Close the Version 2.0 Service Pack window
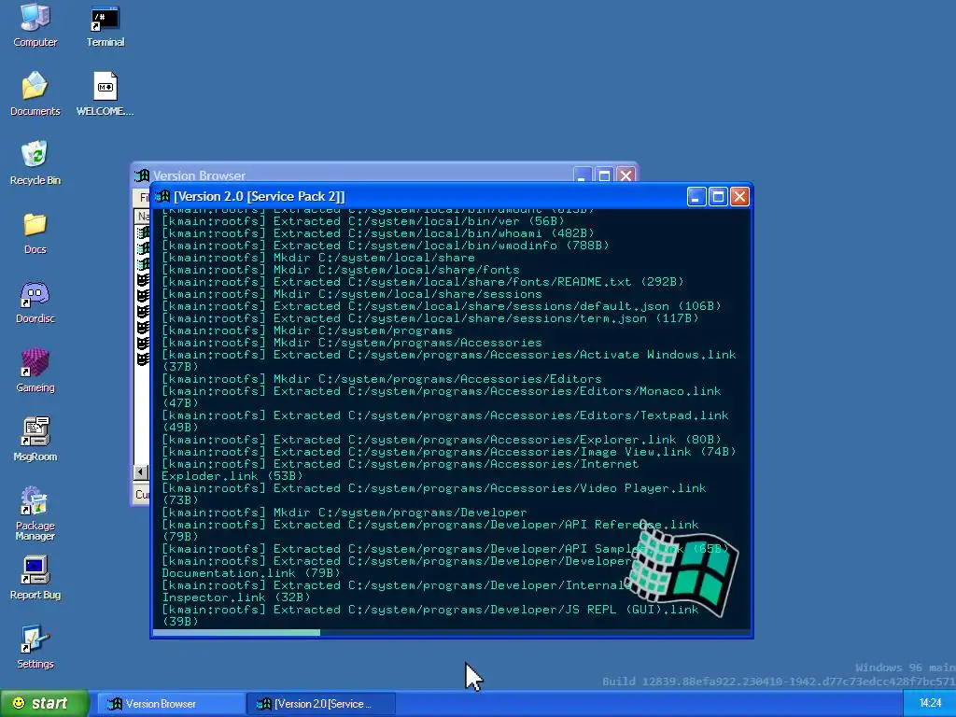Image resolution: width=956 pixels, height=717 pixels. pos(739,196)
